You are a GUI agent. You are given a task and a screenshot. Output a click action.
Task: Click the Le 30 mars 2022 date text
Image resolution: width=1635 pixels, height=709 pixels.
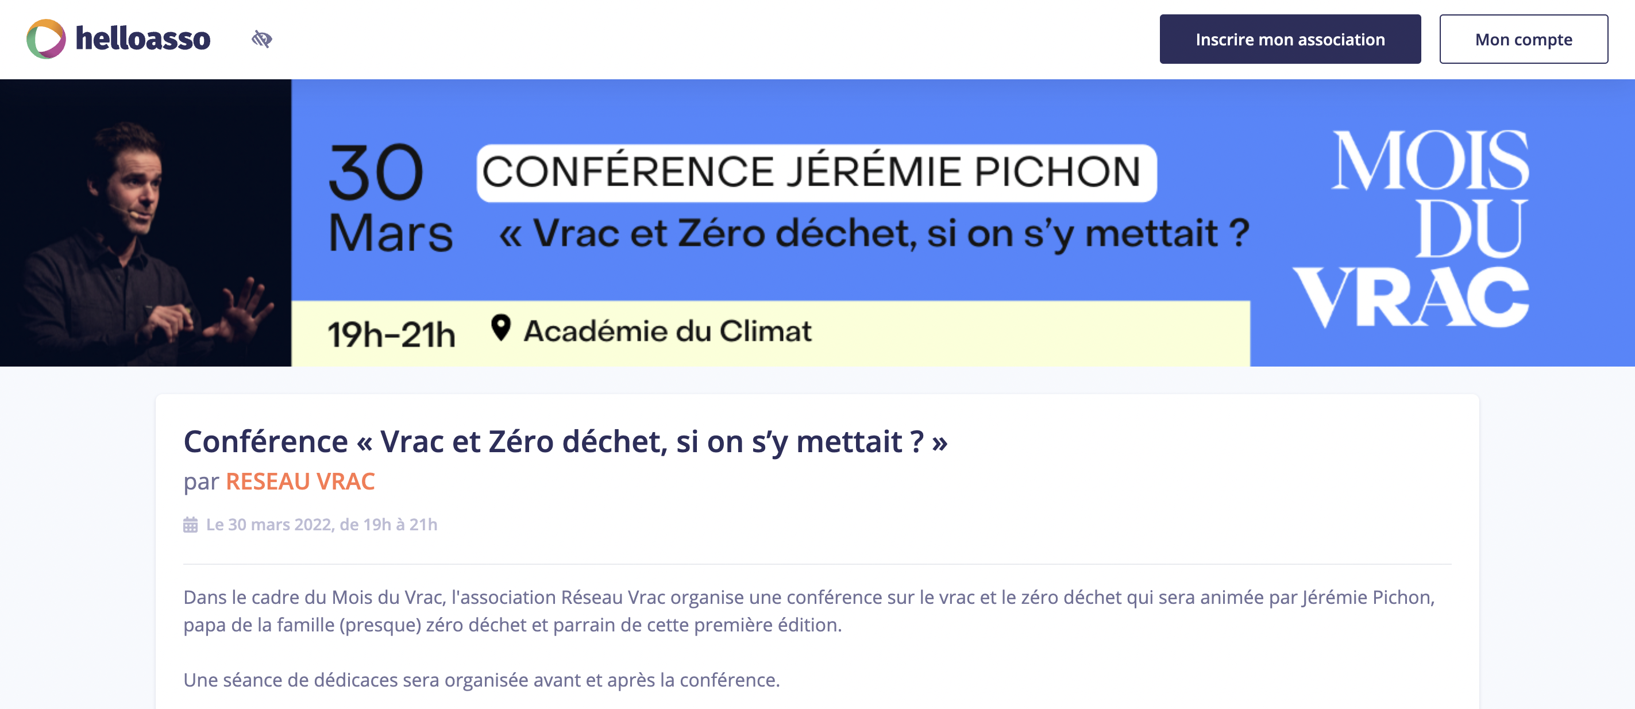321,525
